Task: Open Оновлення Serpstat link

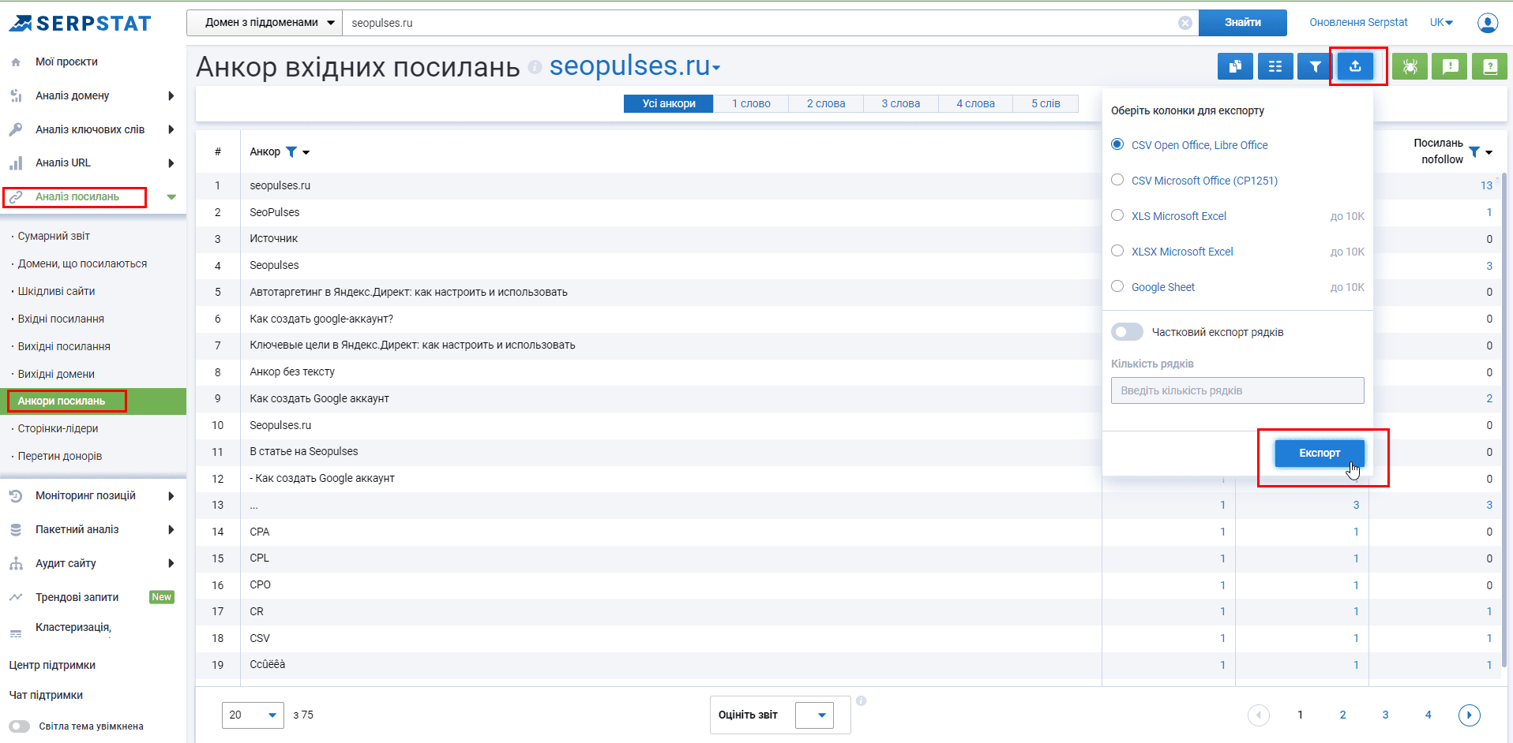Action: [x=1358, y=22]
